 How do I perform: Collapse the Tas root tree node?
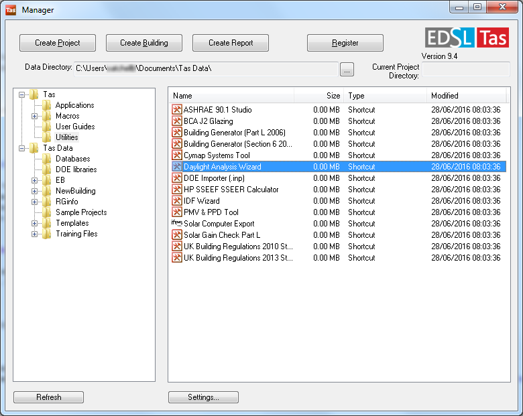pyautogui.click(x=21, y=94)
